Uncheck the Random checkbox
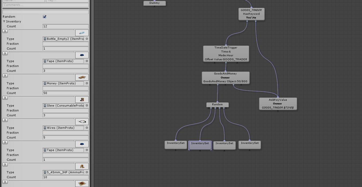 coord(44,17)
